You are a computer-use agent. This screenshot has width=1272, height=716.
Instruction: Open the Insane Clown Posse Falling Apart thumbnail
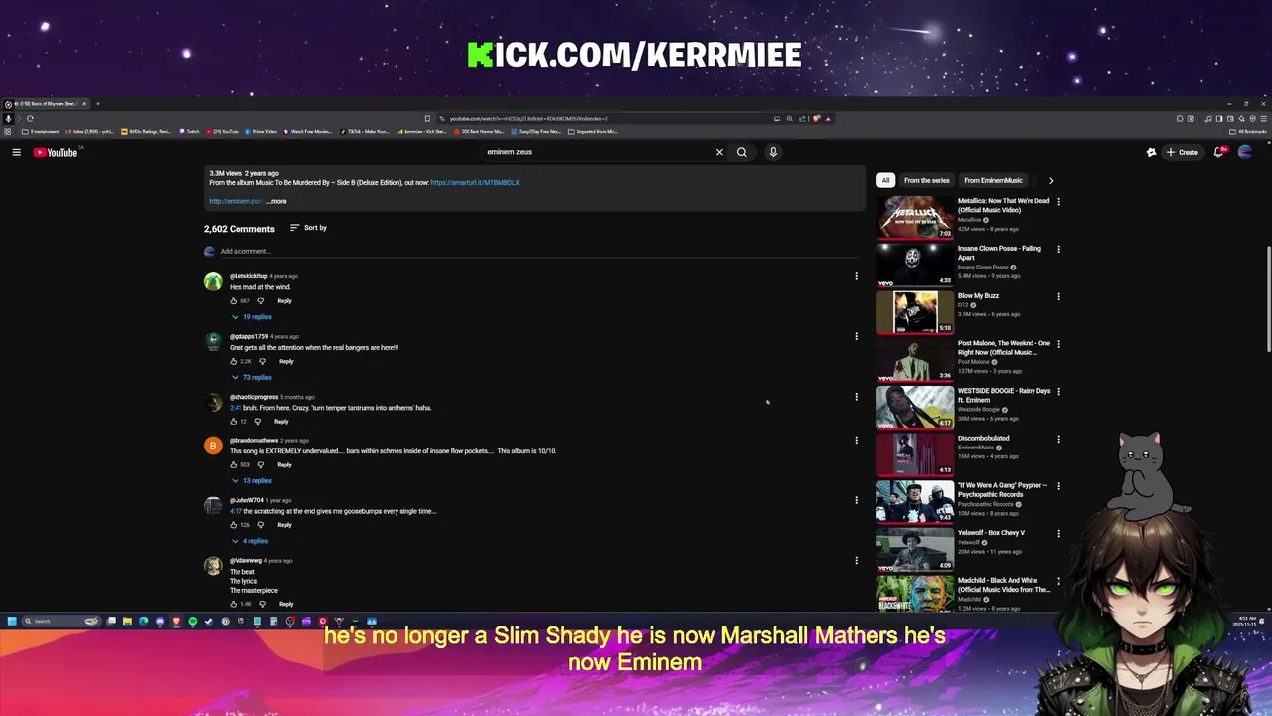tap(915, 264)
